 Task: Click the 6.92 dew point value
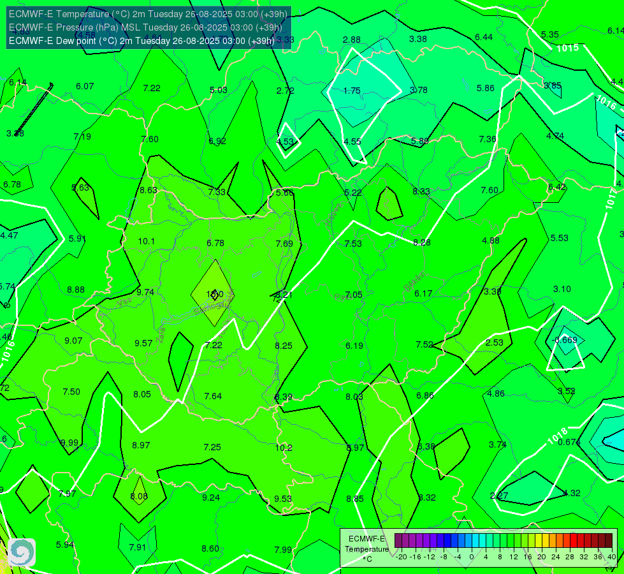[x=217, y=141]
